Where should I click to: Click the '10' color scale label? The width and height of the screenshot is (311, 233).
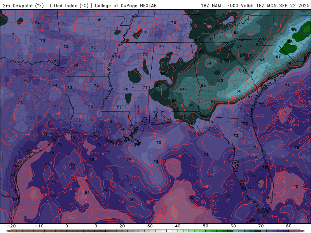tap(94, 226)
